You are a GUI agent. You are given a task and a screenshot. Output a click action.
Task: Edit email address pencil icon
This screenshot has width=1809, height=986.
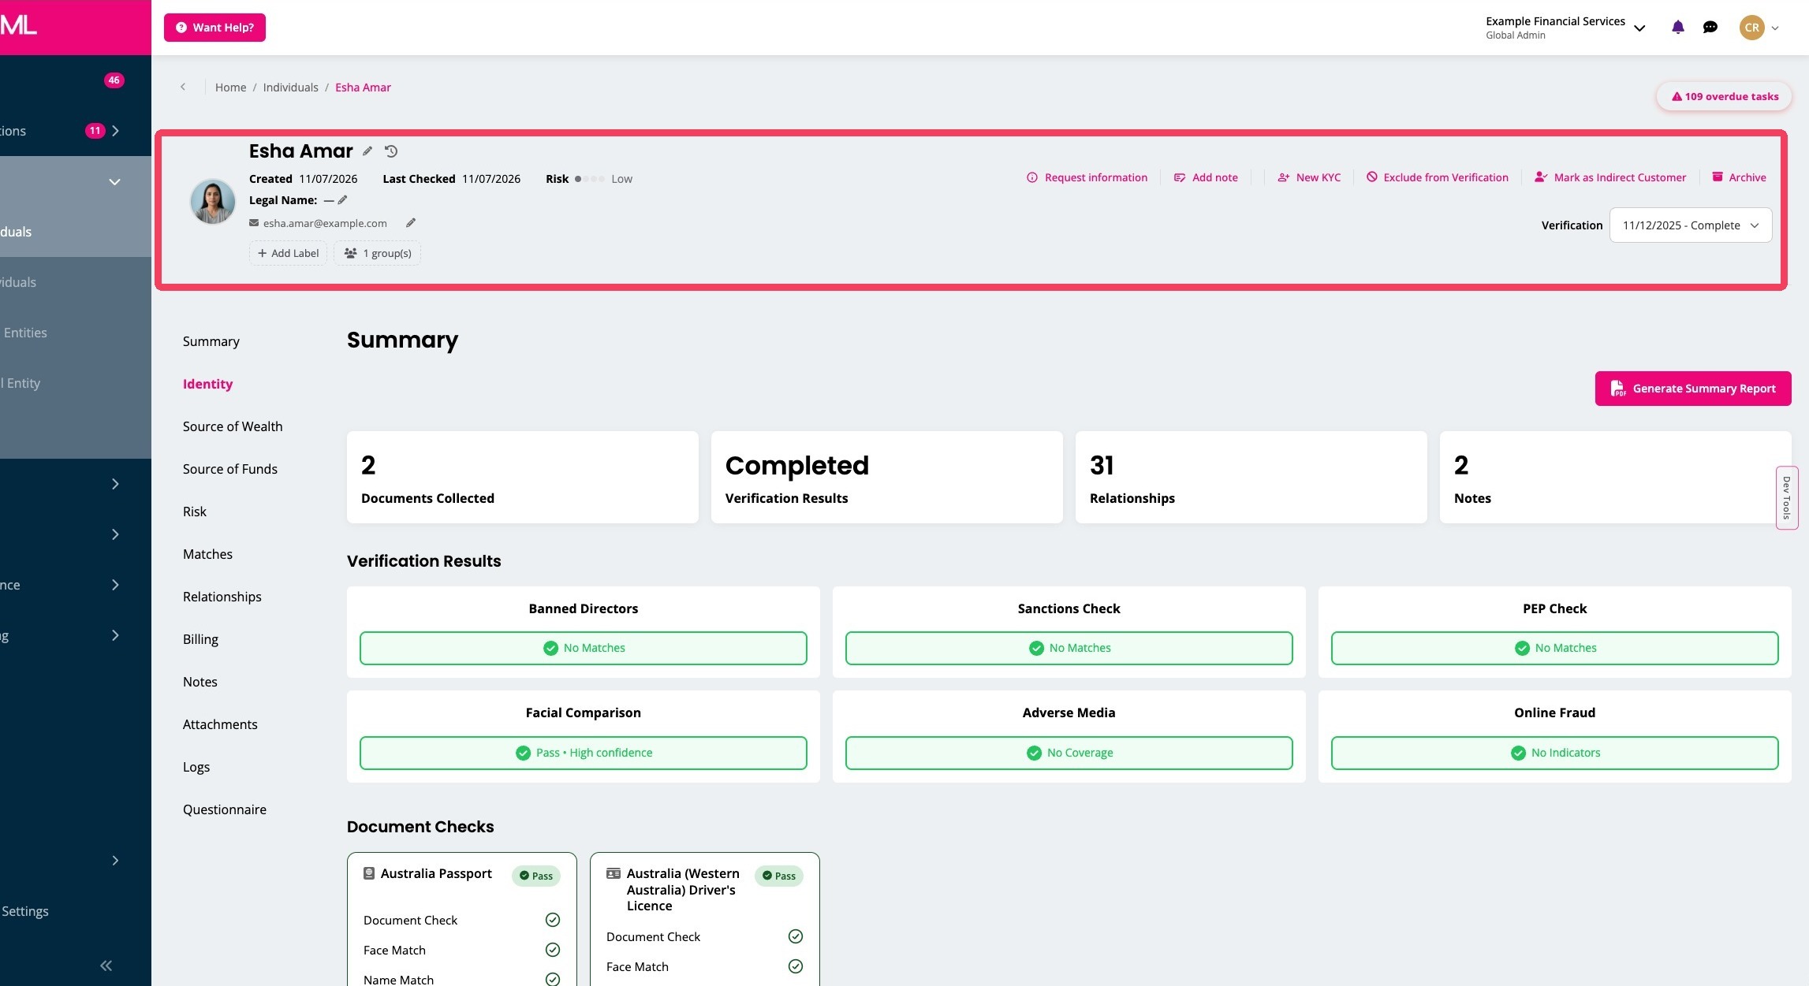coord(411,223)
